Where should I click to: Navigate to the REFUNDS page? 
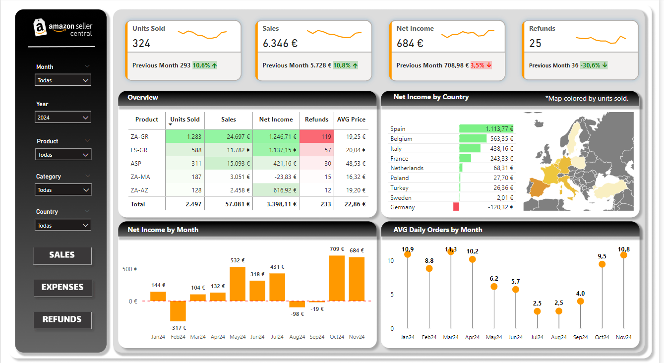(62, 320)
